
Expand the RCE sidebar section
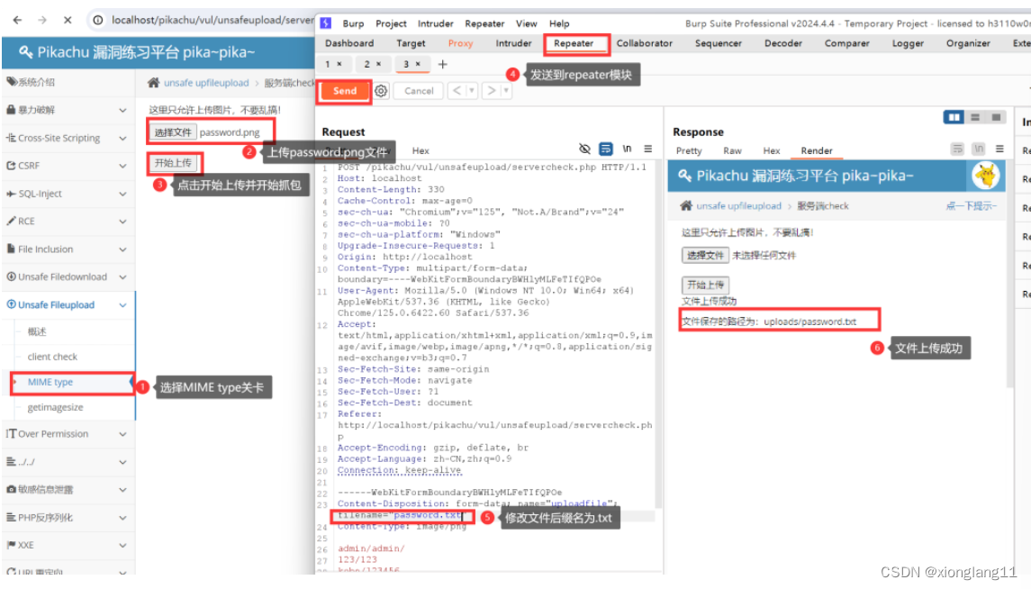[68, 221]
